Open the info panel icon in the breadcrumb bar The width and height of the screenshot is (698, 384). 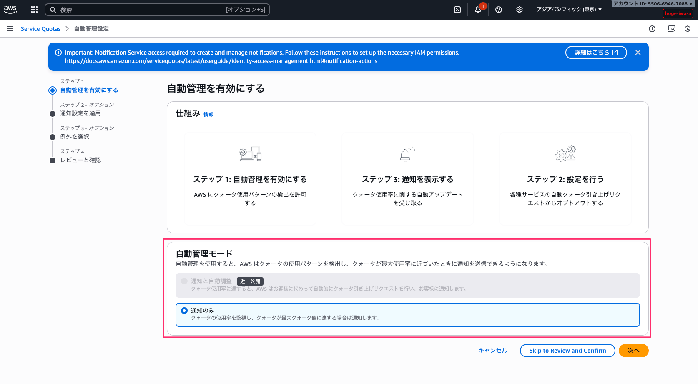652,29
